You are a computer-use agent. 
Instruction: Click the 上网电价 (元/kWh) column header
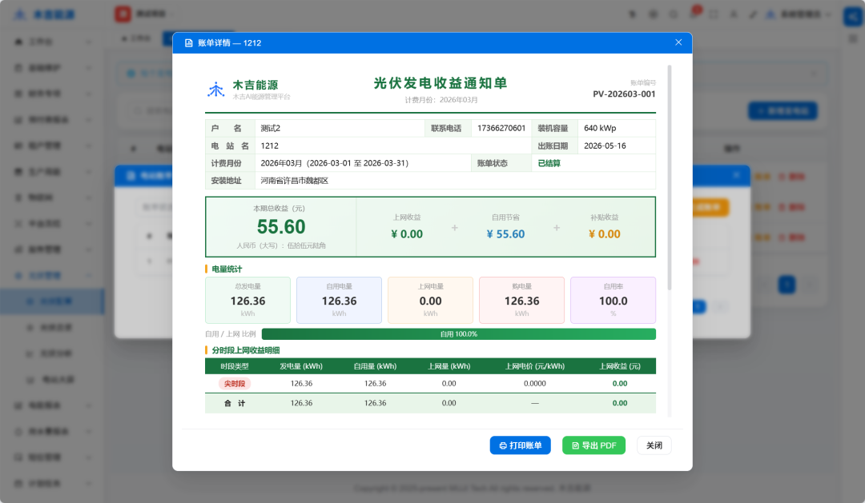click(534, 366)
